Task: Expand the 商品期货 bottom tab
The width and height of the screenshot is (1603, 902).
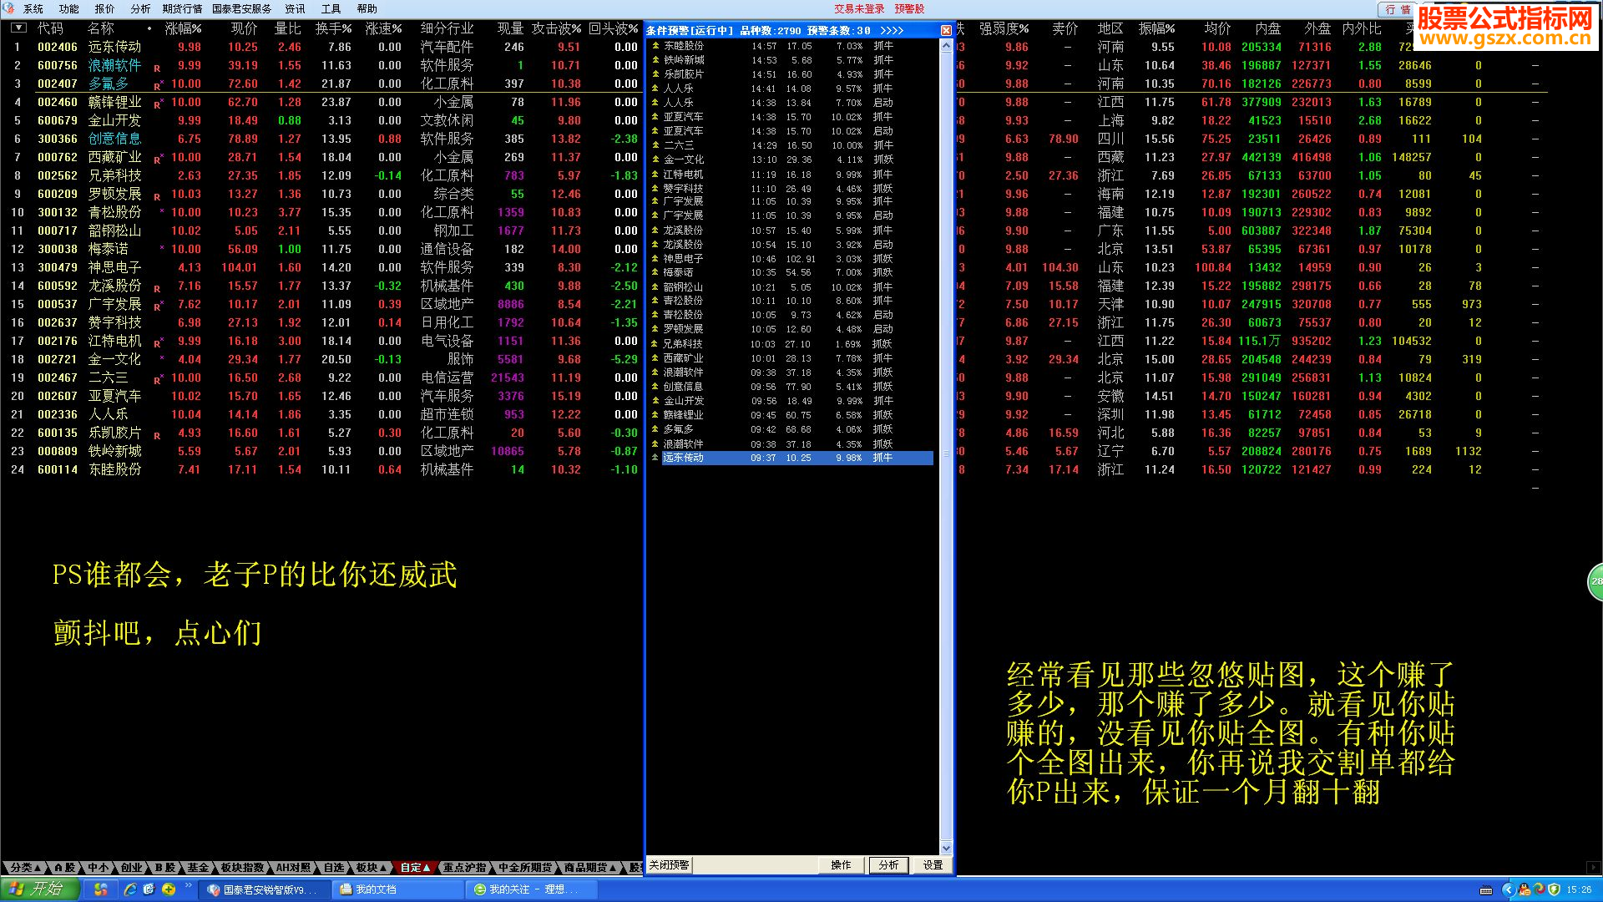Action: 590,868
